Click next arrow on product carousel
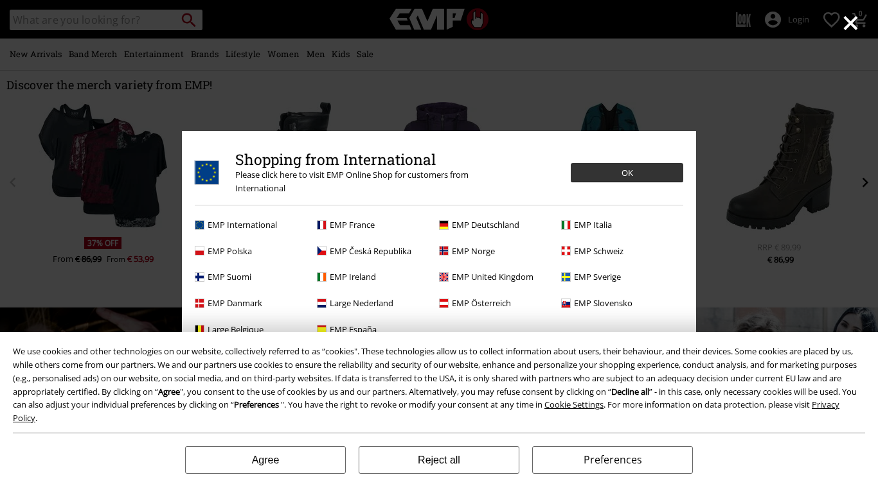This screenshot has width=878, height=493. [865, 182]
